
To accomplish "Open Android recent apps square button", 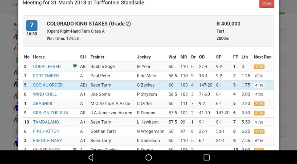I will (x=206, y=157).
